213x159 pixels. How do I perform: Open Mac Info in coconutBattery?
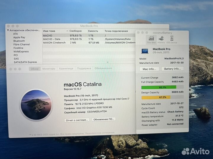point(149,69)
